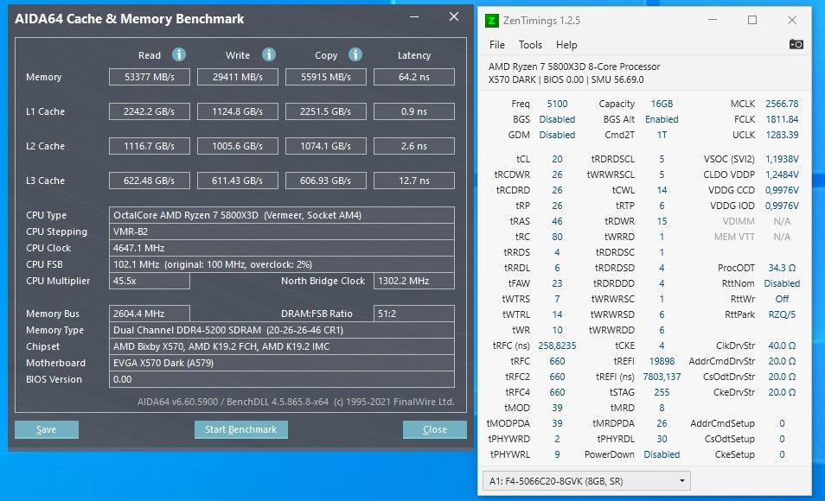
Task: Click the AMD Ryzen 7 5800X3D processor name in ZenTimings
Action: [x=574, y=67]
